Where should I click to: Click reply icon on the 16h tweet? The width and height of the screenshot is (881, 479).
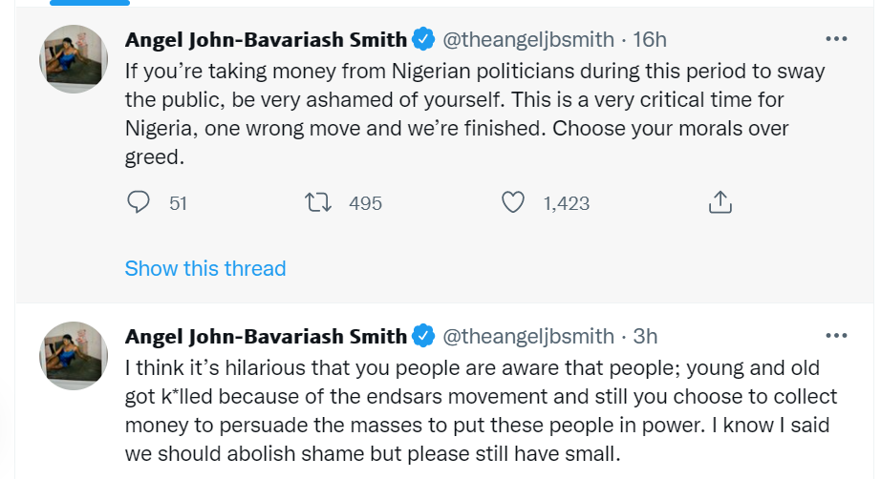(140, 203)
